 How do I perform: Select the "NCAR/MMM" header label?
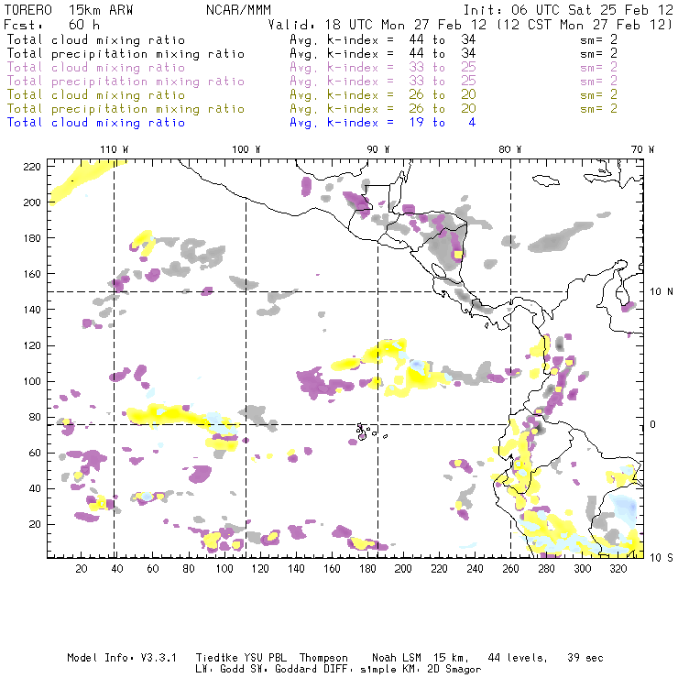(238, 10)
